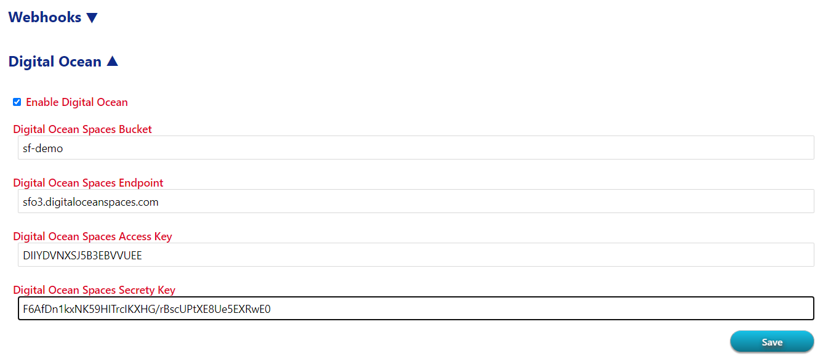Click the Digital Ocean Spaces Access Key label
Image resolution: width=831 pixels, height=364 pixels.
(92, 237)
